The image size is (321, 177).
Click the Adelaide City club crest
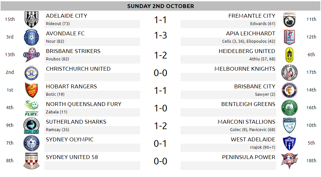[x=31, y=20]
